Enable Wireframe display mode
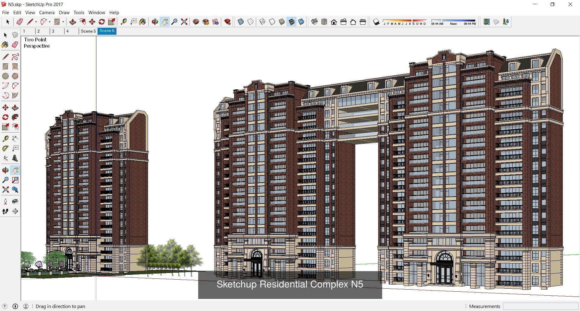 coord(262,21)
